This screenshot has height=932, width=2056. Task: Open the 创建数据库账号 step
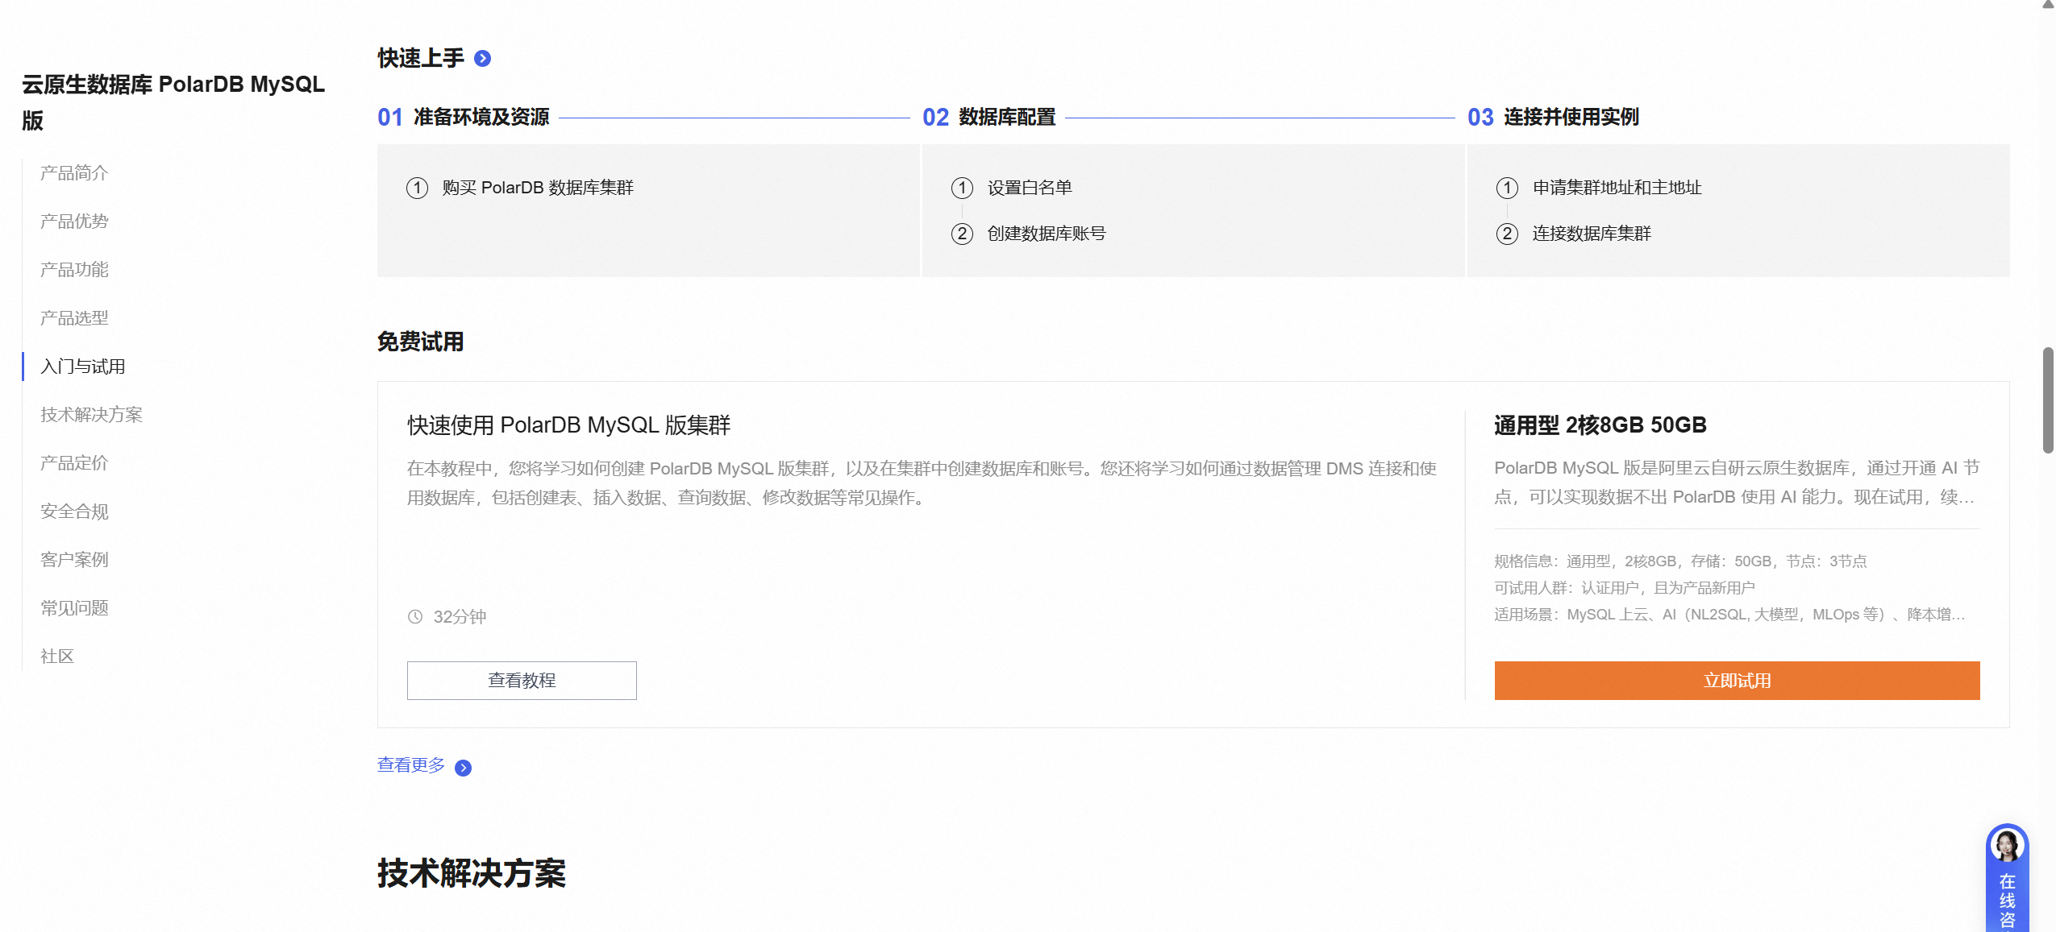(1047, 234)
